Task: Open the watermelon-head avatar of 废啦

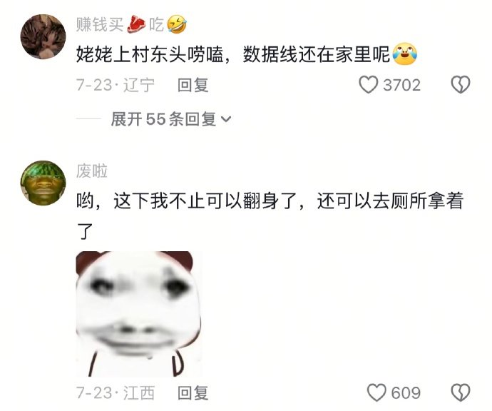Action: coord(43,183)
